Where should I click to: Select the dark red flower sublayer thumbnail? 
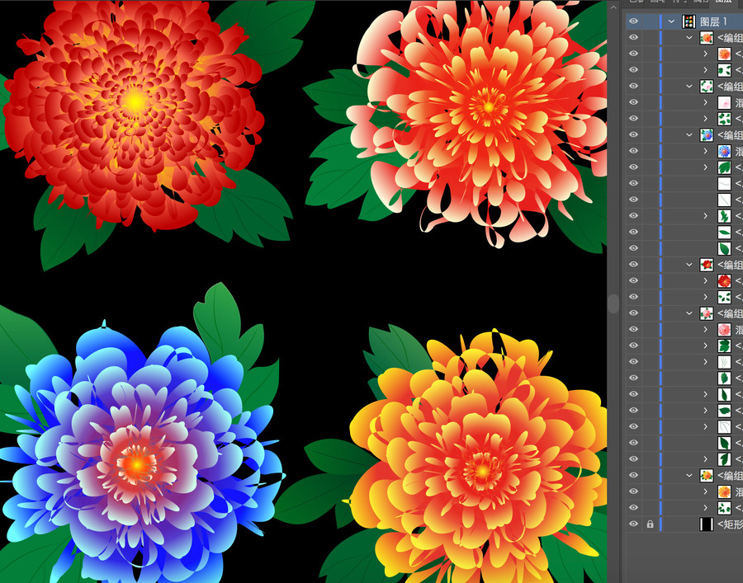point(724,280)
